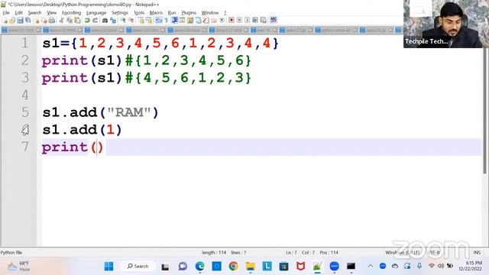Save the file using the Save icon
The image size is (489, 275).
[20, 21]
